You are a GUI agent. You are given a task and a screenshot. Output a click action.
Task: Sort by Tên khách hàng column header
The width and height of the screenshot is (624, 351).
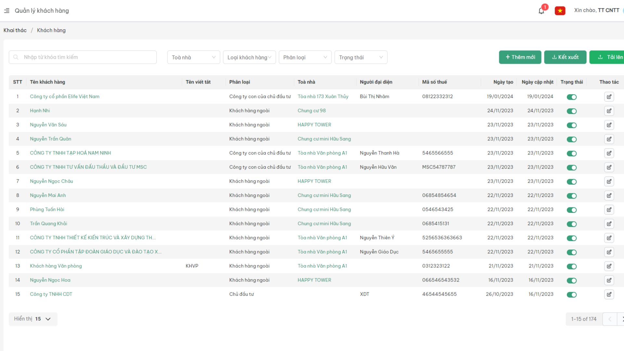[47, 82]
